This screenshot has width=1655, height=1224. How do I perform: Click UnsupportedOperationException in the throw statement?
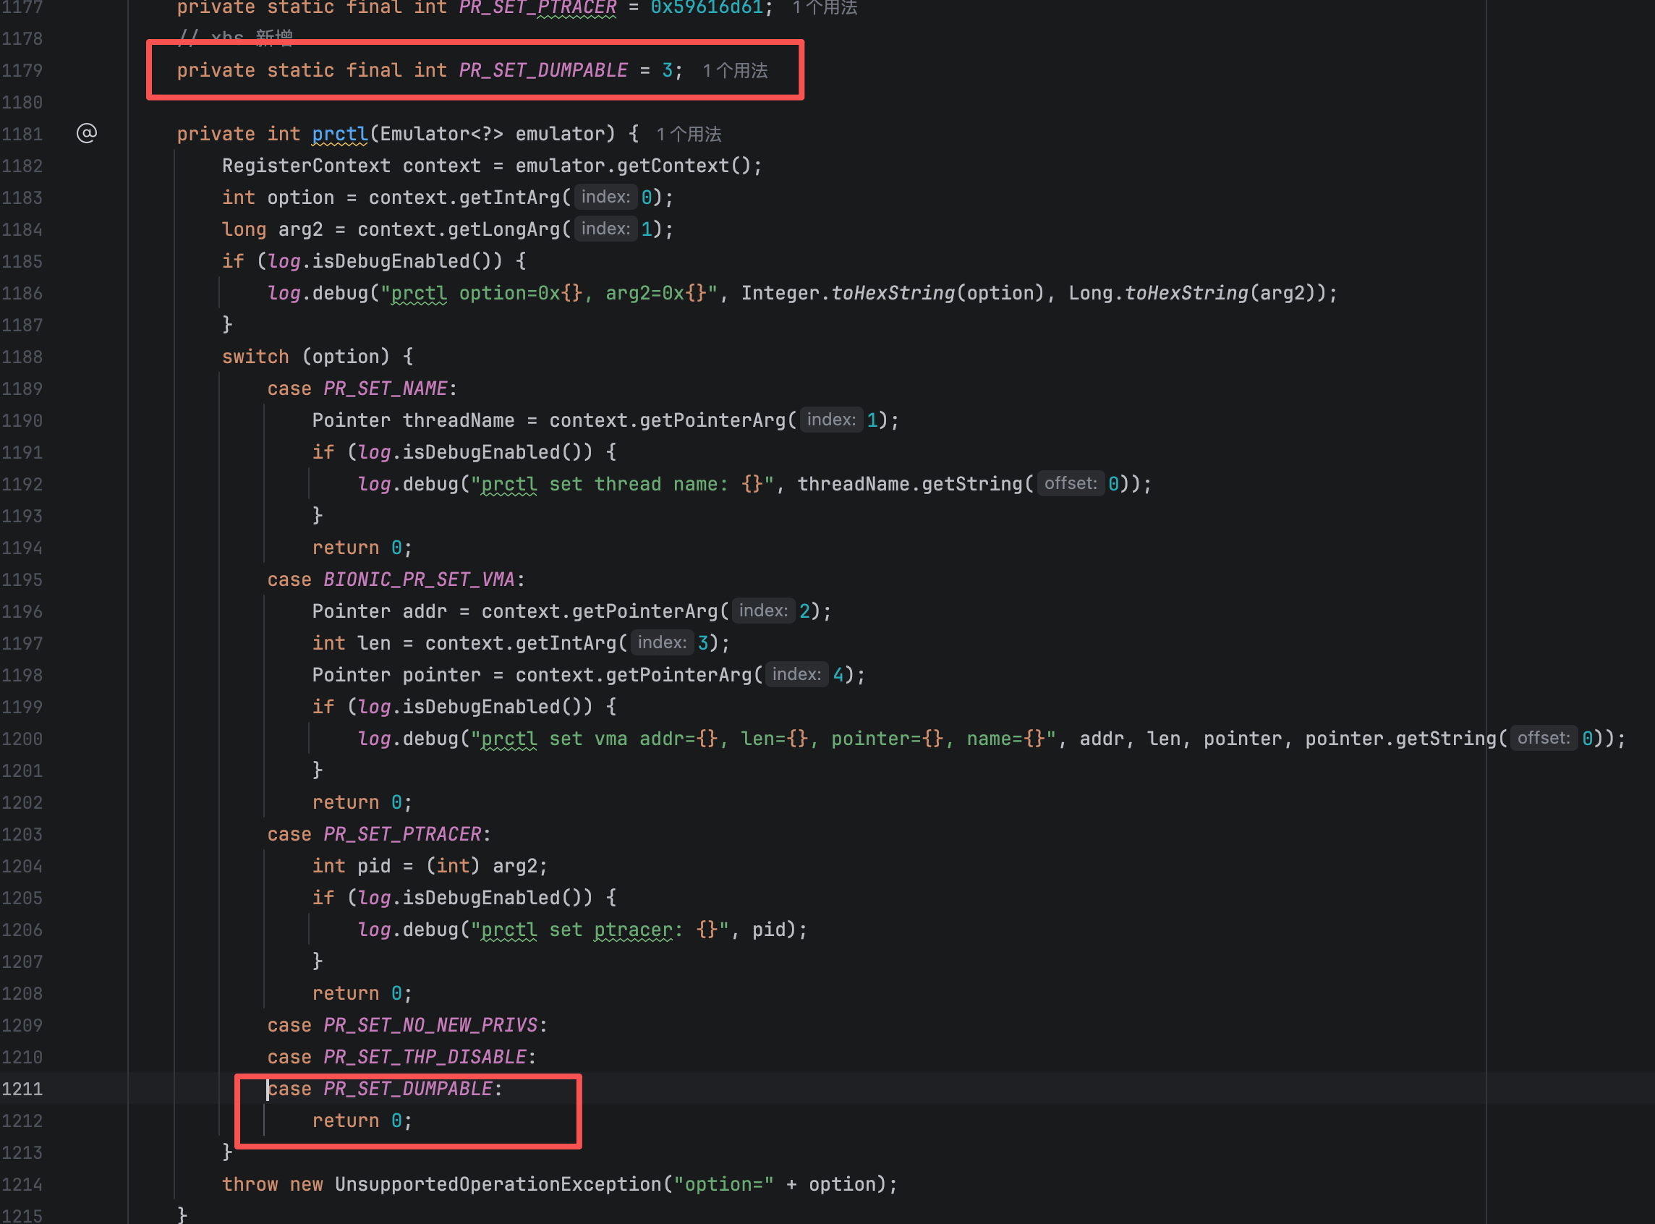pyautogui.click(x=498, y=1184)
